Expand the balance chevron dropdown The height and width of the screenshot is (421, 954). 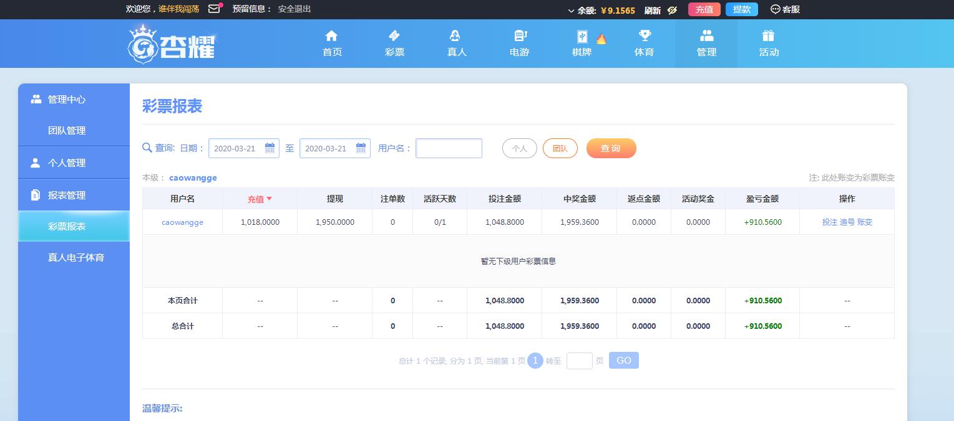(571, 11)
